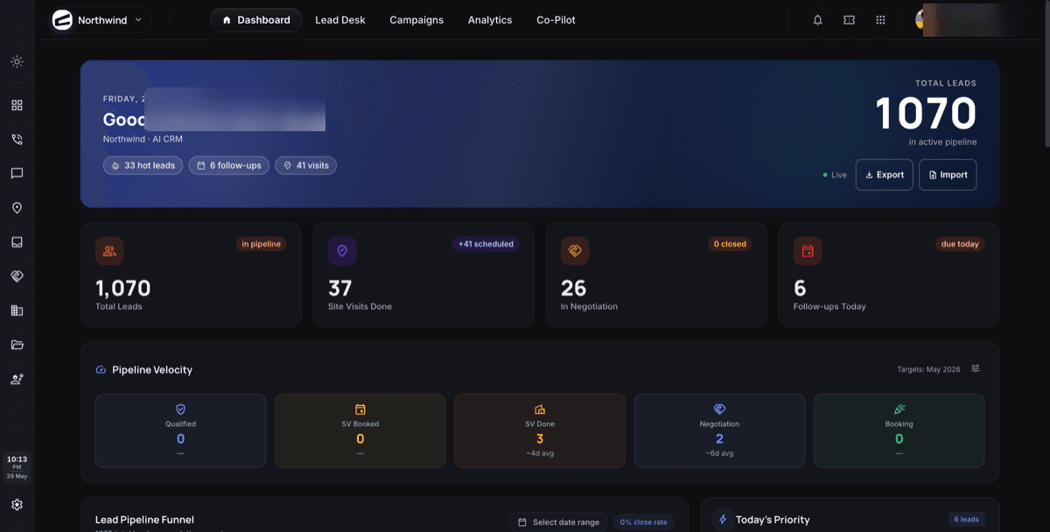Open the building icon in sidebar
The image size is (1050, 532).
pyautogui.click(x=17, y=311)
